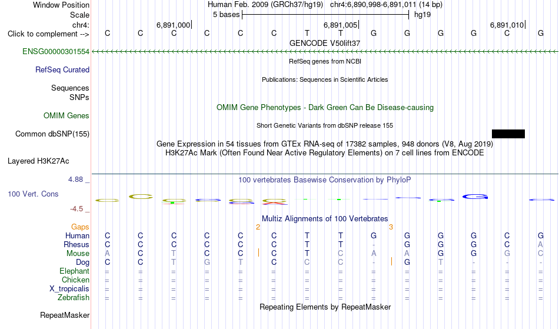Open 'Publications: Sequences in Scientific Articles' title

click(x=325, y=79)
